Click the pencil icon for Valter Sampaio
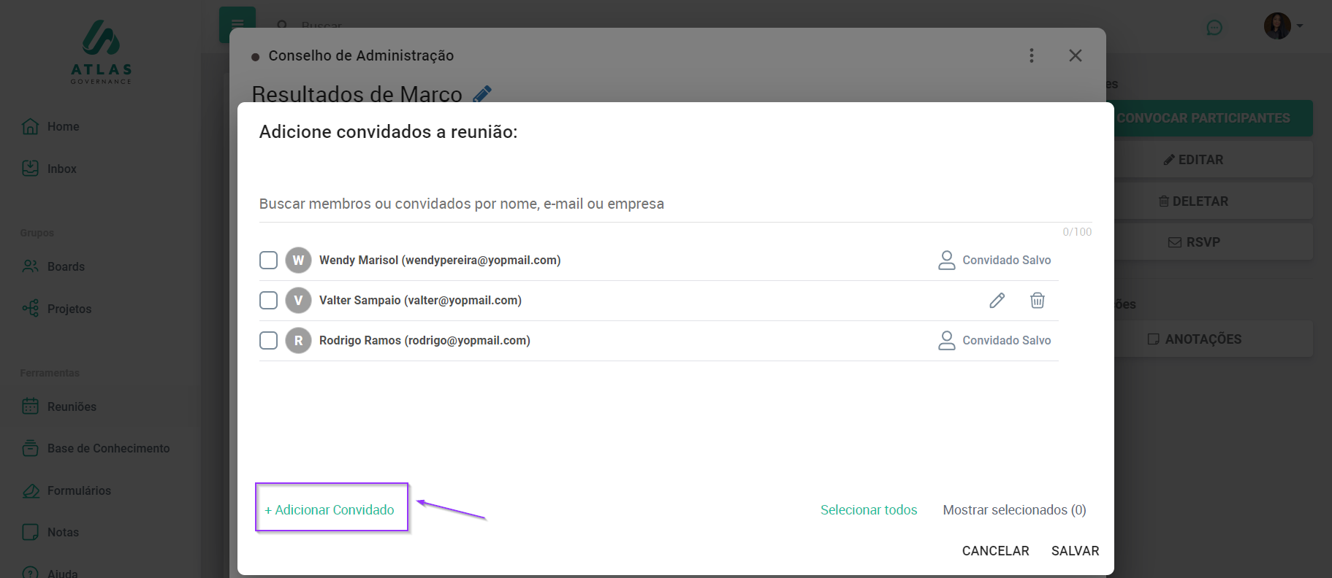Screen dimensions: 1332x578 [997, 301]
